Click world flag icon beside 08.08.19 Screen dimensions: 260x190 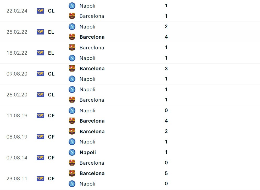tap(40, 137)
